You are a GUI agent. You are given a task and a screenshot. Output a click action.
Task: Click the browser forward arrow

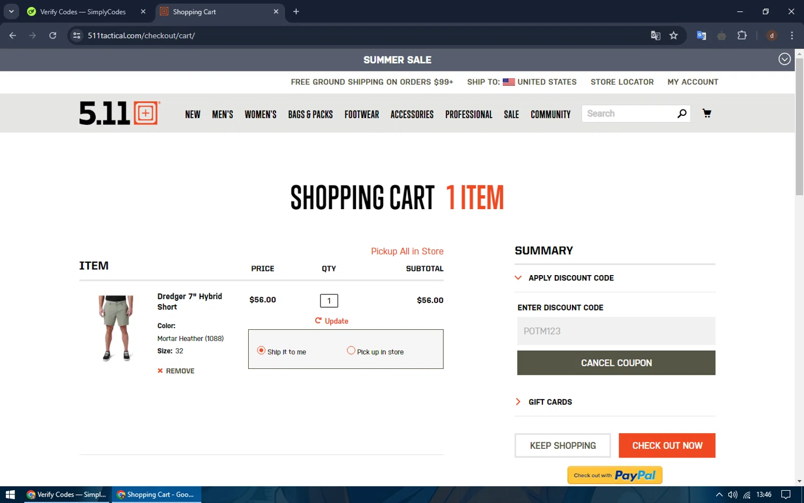[x=33, y=35]
